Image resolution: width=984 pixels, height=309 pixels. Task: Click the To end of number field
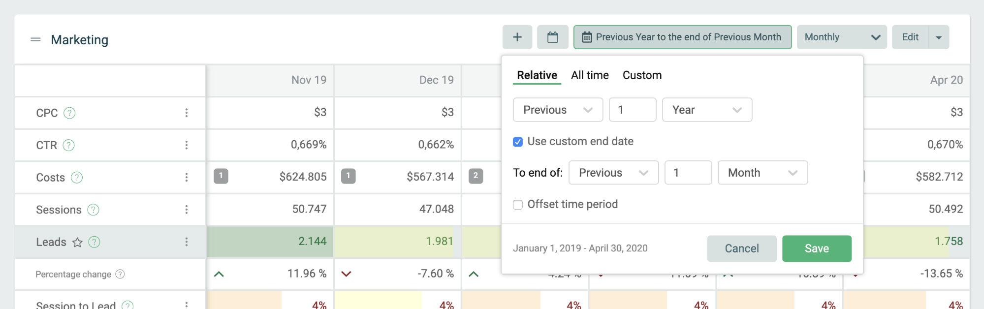pyautogui.click(x=688, y=173)
